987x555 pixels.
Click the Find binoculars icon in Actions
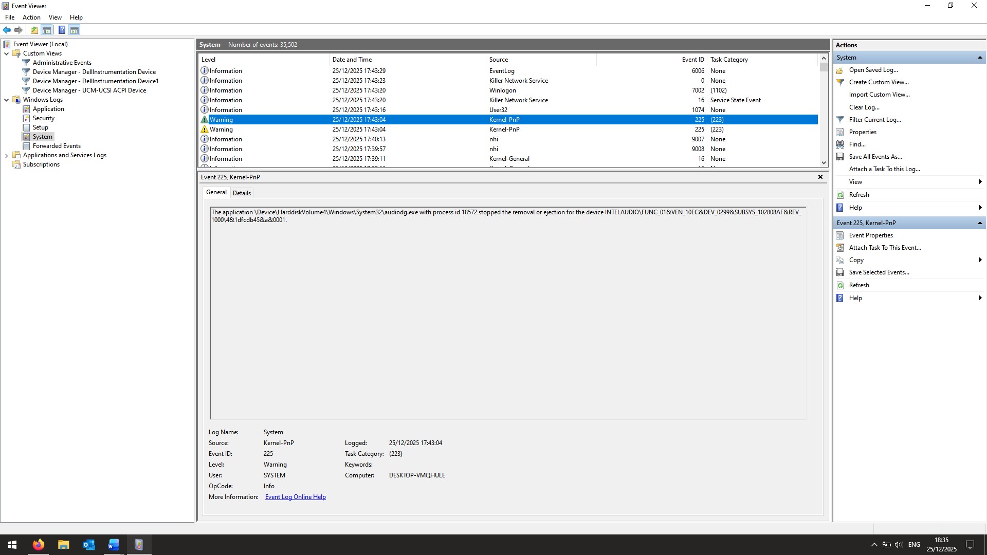click(840, 144)
